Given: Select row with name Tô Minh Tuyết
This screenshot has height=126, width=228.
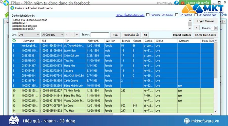Looking at the screenshot, I should click(x=113, y=90).
